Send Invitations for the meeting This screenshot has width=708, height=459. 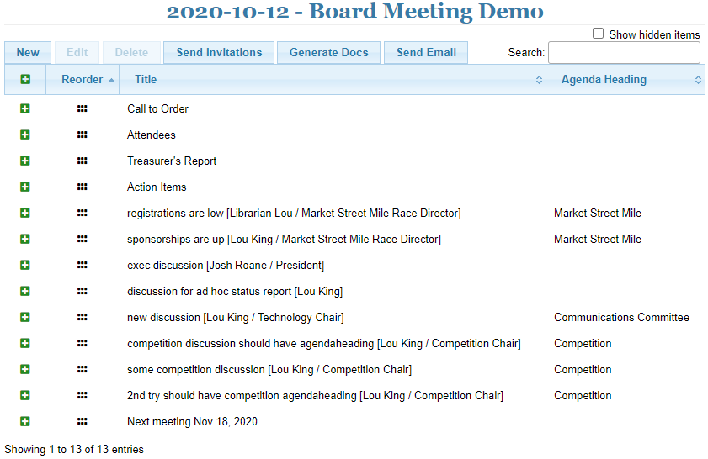[x=219, y=53]
